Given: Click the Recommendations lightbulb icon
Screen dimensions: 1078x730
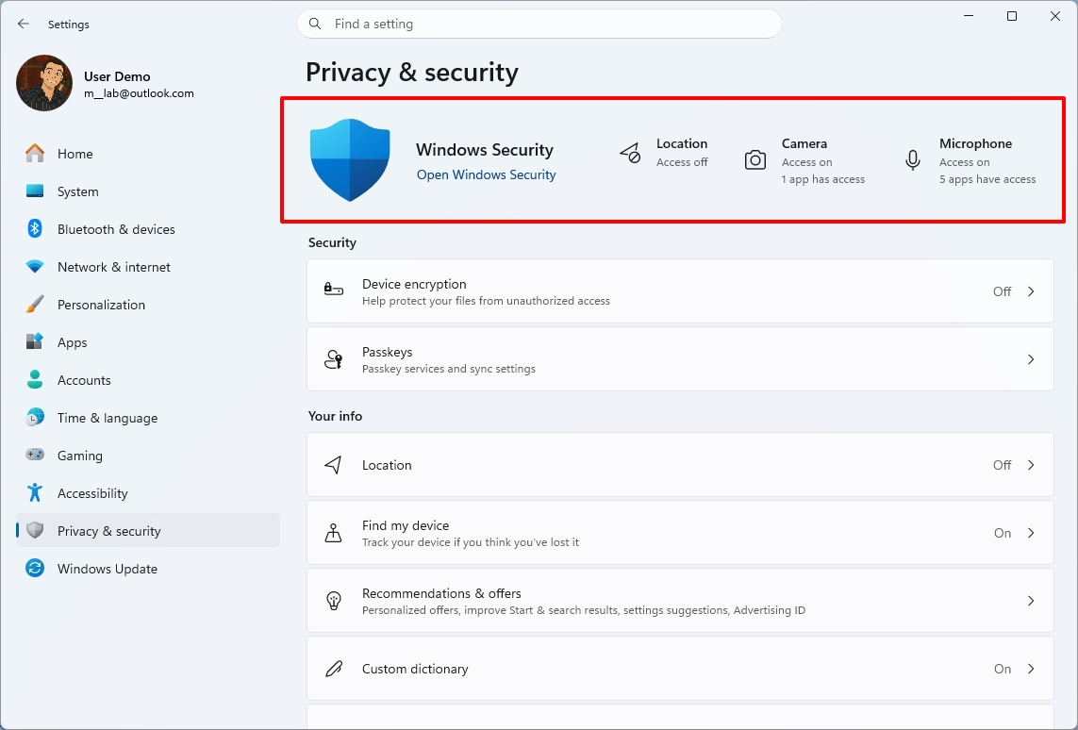Looking at the screenshot, I should [334, 601].
